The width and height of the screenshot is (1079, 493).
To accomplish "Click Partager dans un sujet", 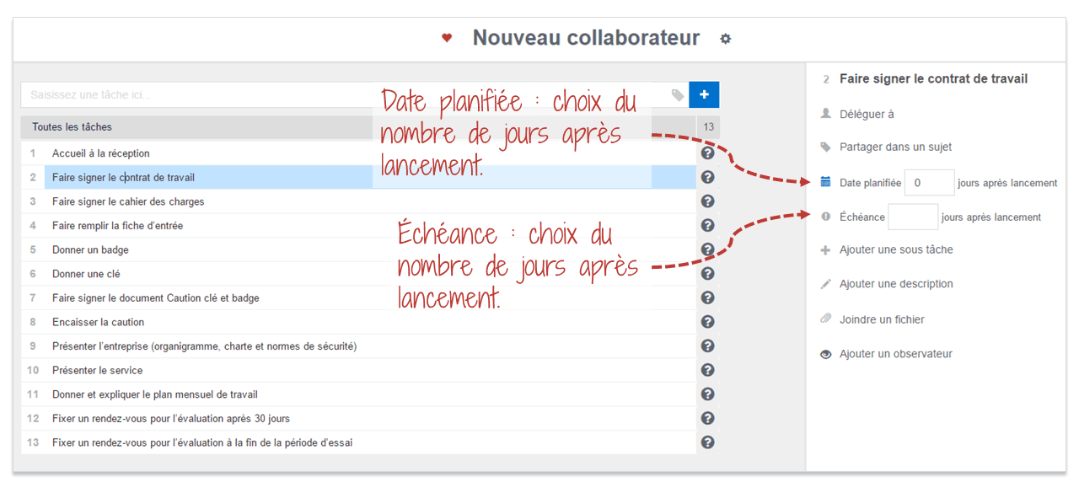I will point(895,147).
